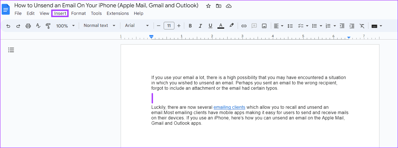Open Docs home via blue logo
The width and height of the screenshot is (398, 148).
pyautogui.click(x=6, y=9)
